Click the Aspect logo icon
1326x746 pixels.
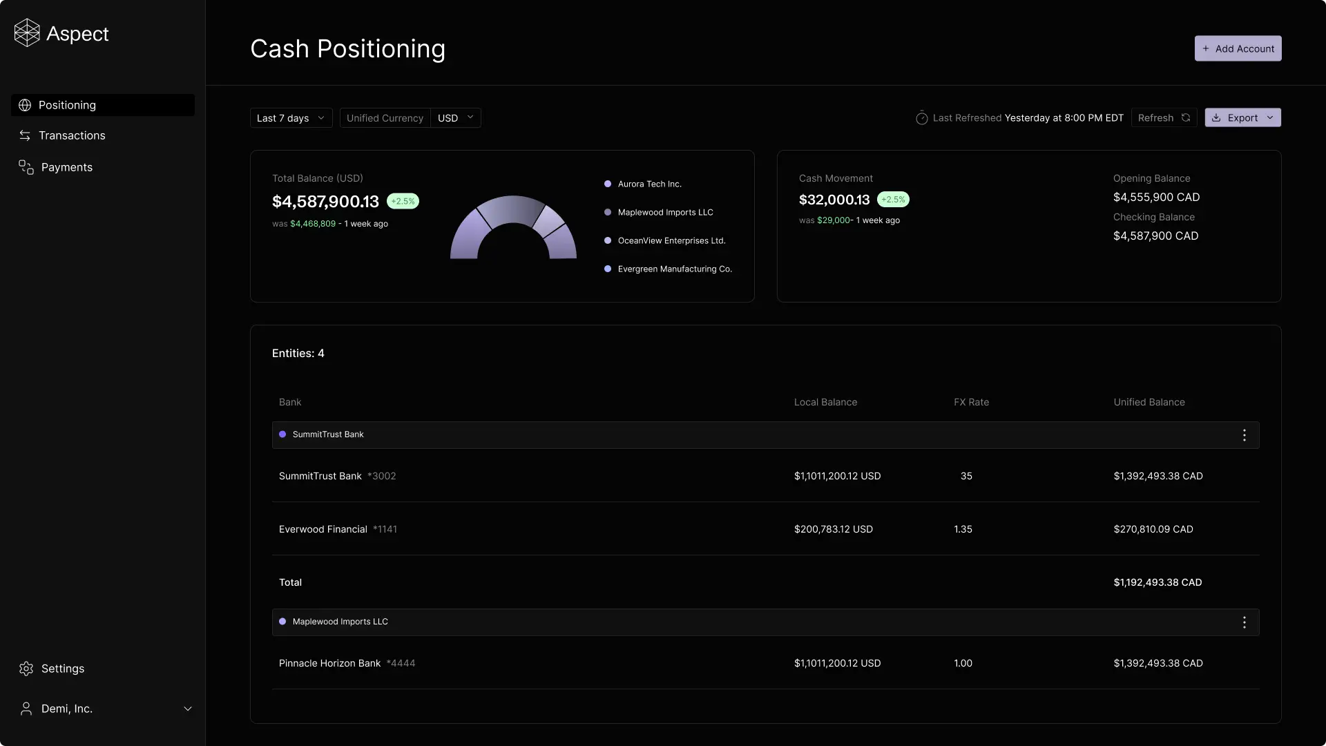[28, 32]
